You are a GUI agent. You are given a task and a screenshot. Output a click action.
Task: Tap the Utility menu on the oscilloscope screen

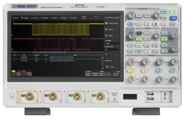click(15, 18)
